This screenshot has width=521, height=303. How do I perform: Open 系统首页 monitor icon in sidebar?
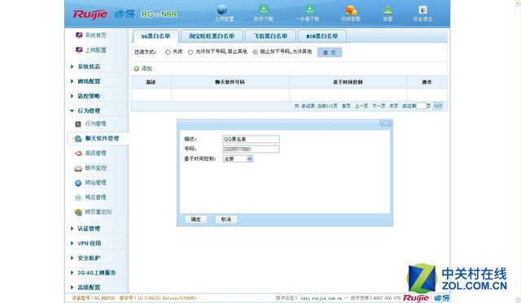79,35
